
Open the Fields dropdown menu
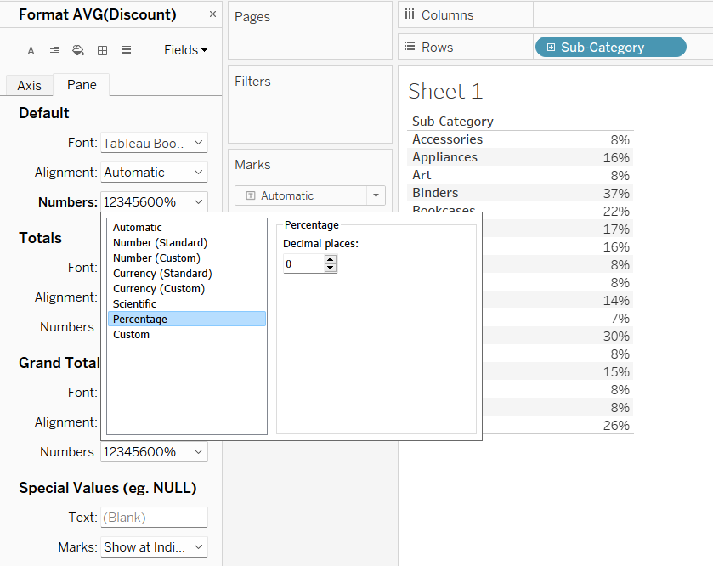[x=185, y=50]
